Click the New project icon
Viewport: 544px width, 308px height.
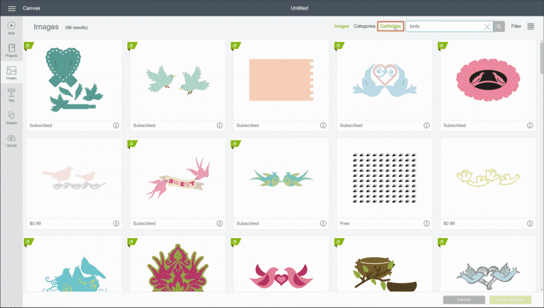(x=12, y=28)
